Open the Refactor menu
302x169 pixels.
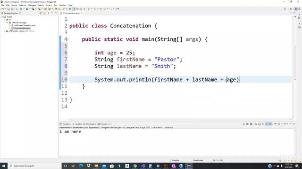(x=23, y=5)
